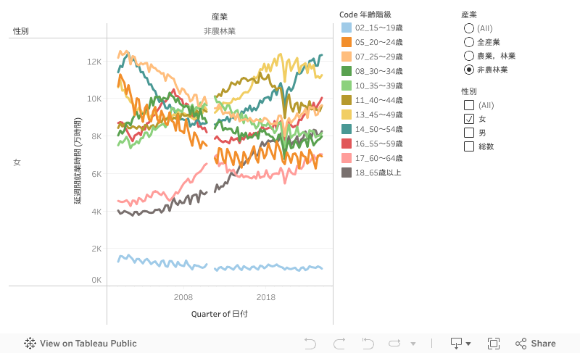Viewport: 580px width, 353px height.
Task: Enable the 総数 checkbox
Action: click(x=469, y=146)
